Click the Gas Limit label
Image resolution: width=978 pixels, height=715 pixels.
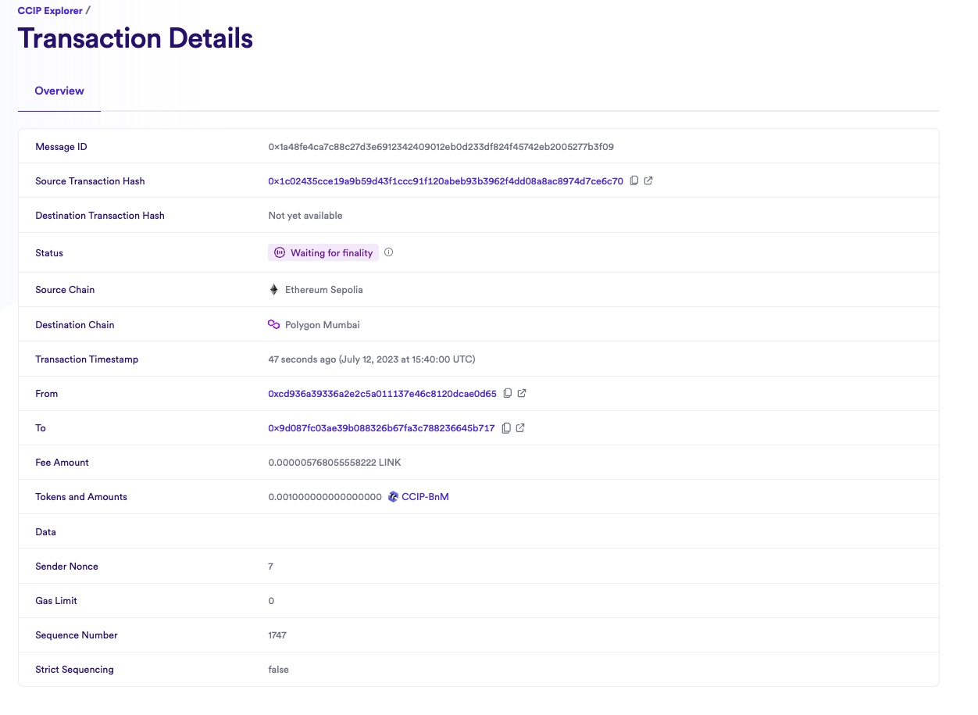click(x=56, y=601)
